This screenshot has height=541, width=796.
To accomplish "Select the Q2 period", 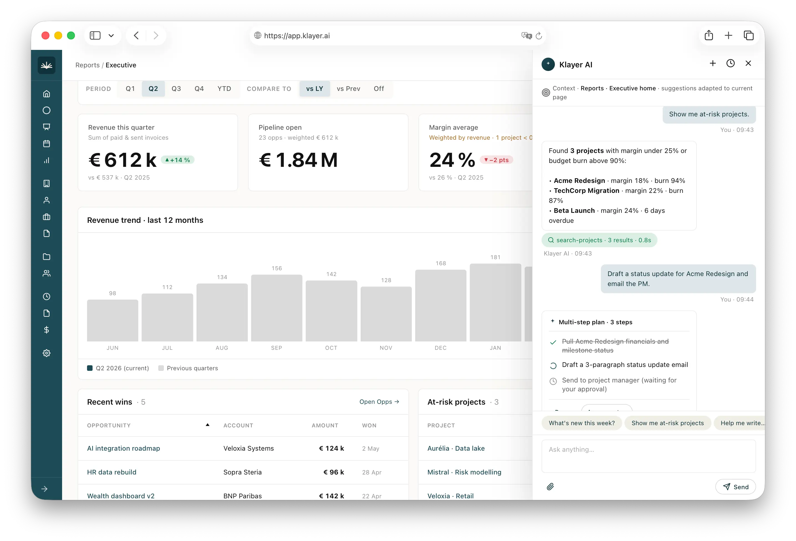I will click(x=153, y=89).
